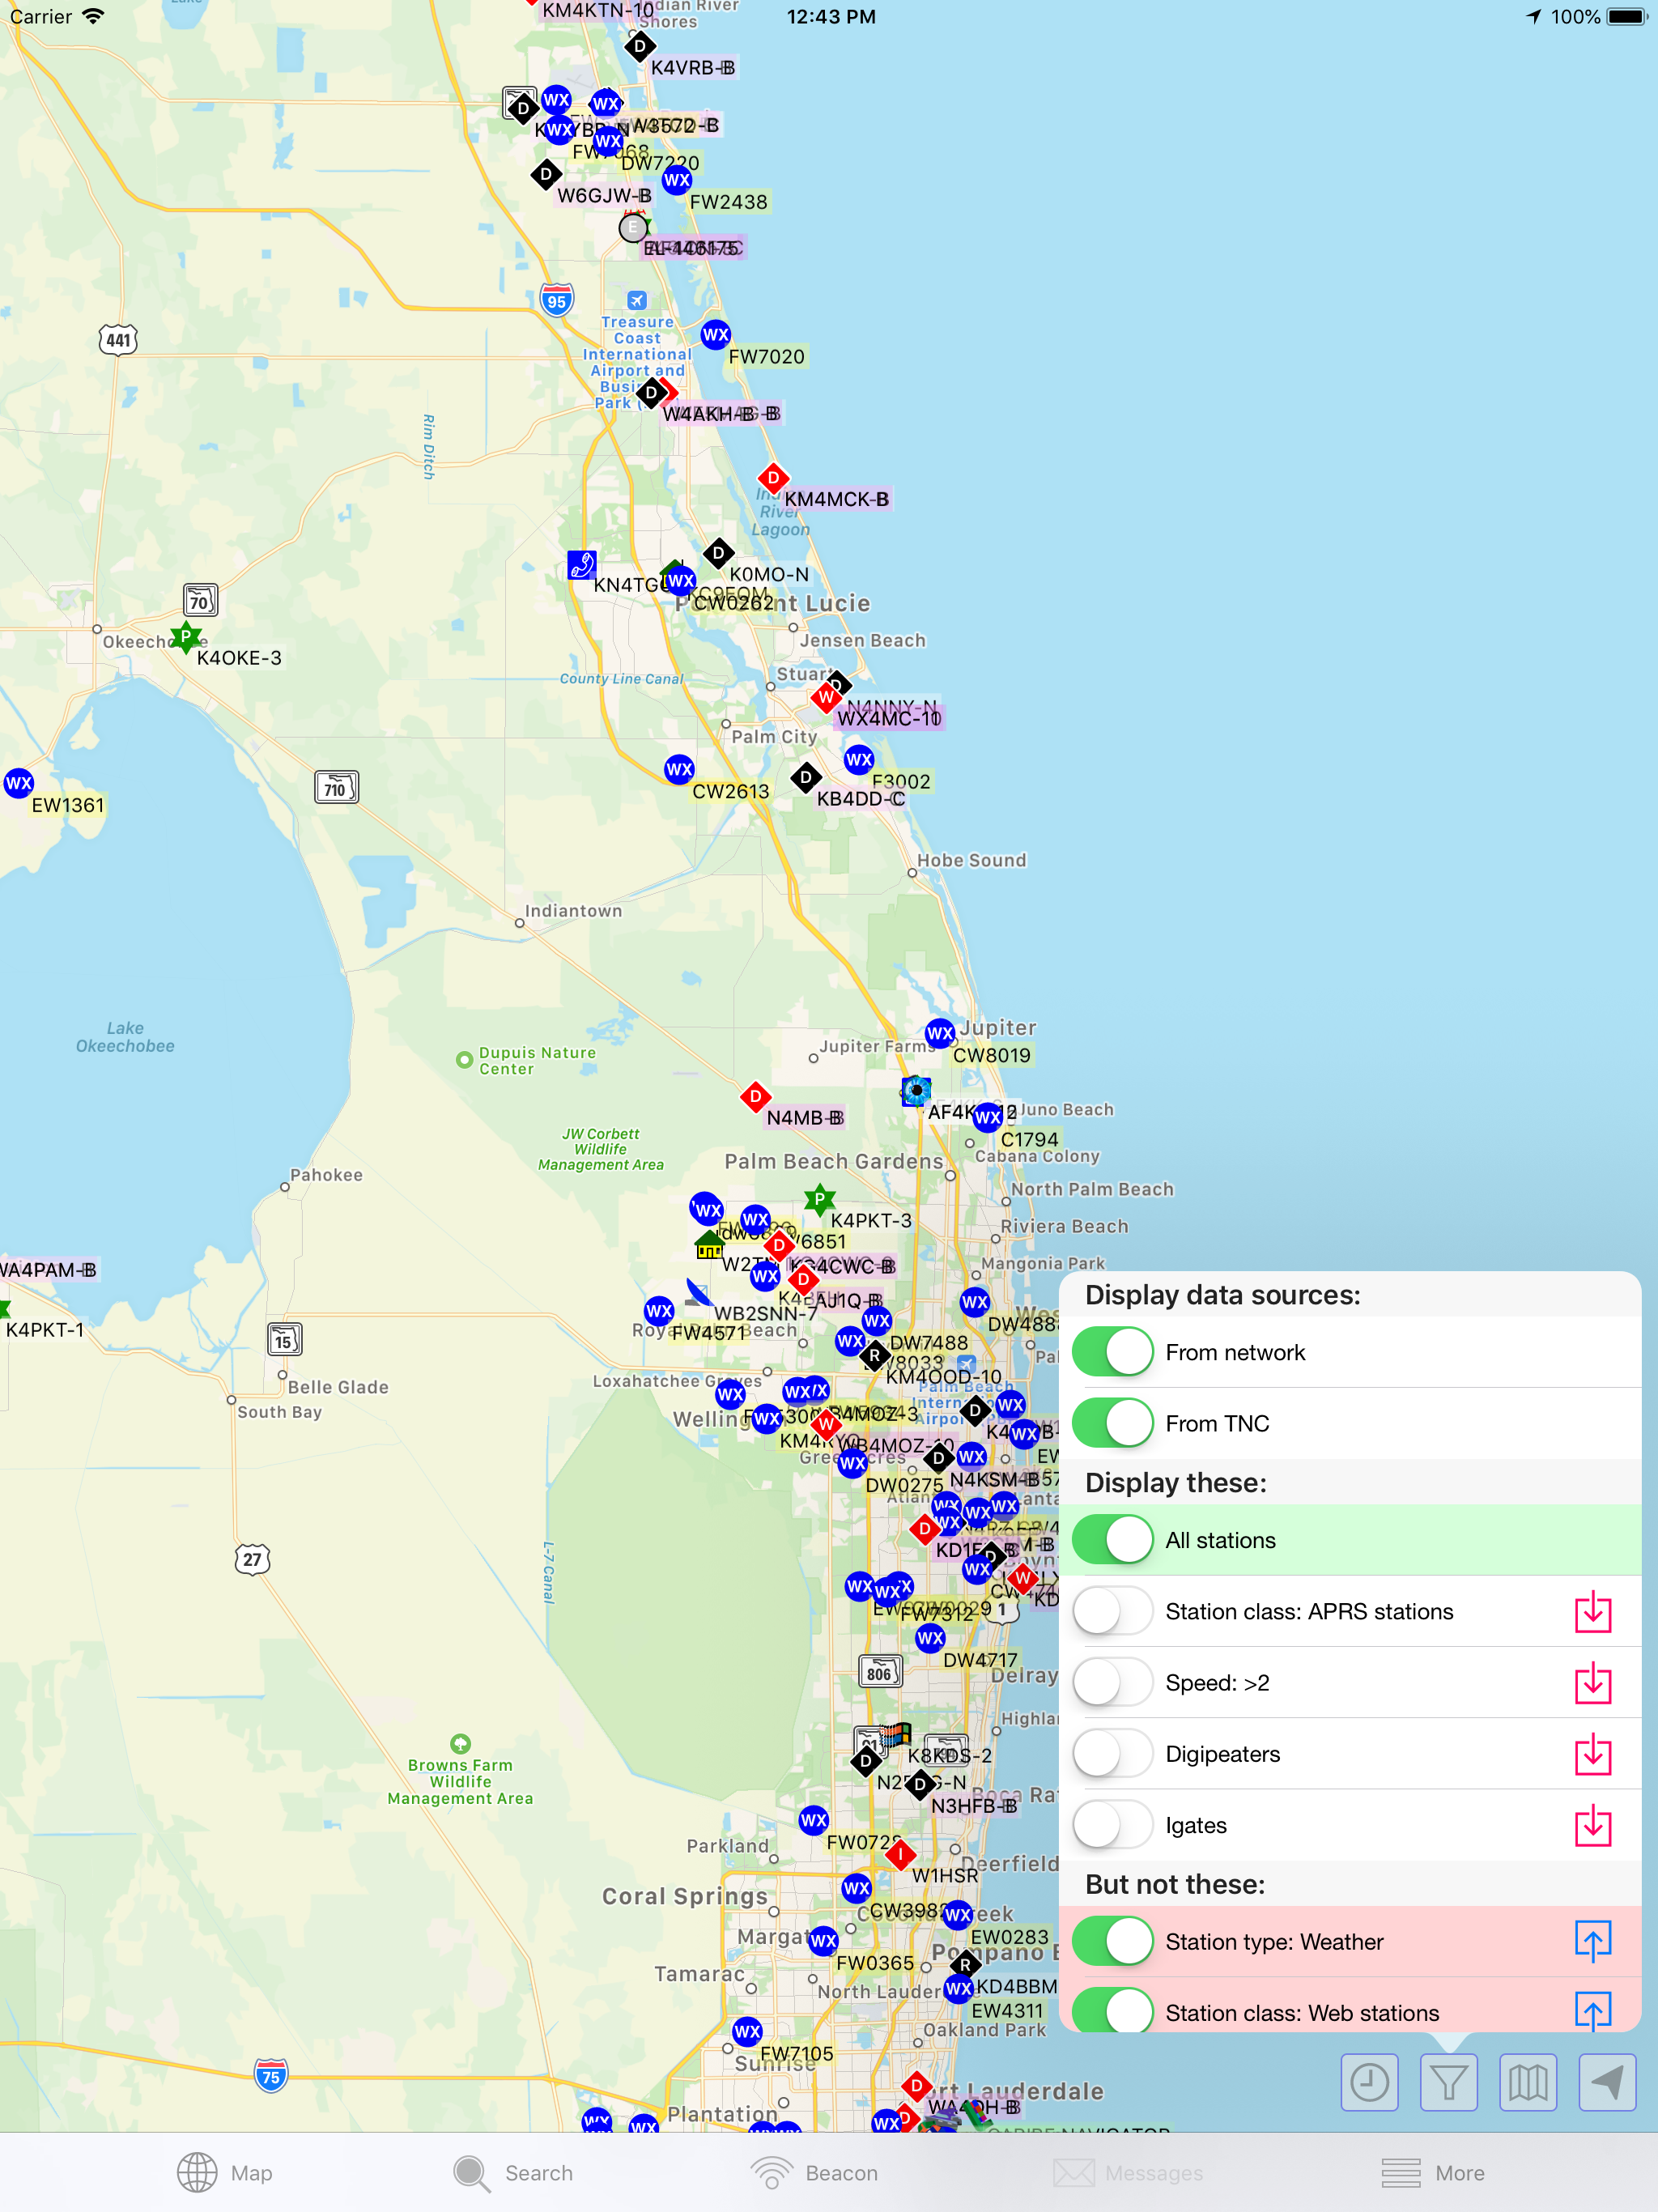This screenshot has width=1658, height=2212.
Task: Toggle the All stations switch
Action: 1113,1540
